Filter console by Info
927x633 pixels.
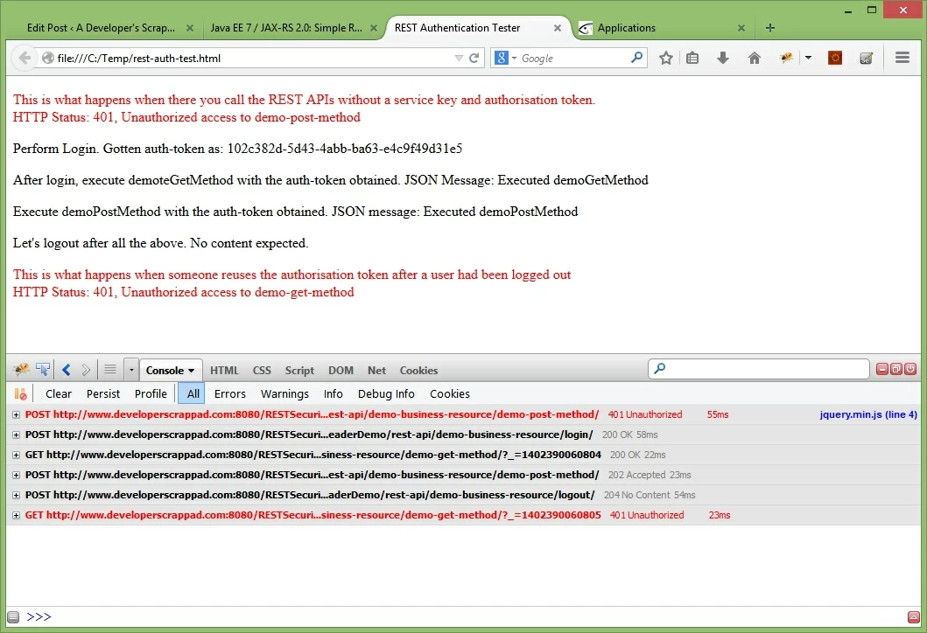[x=333, y=393]
